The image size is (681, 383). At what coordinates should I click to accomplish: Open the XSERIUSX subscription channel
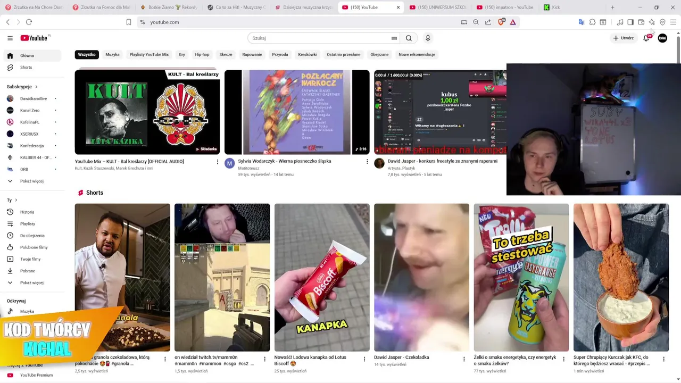32,134
